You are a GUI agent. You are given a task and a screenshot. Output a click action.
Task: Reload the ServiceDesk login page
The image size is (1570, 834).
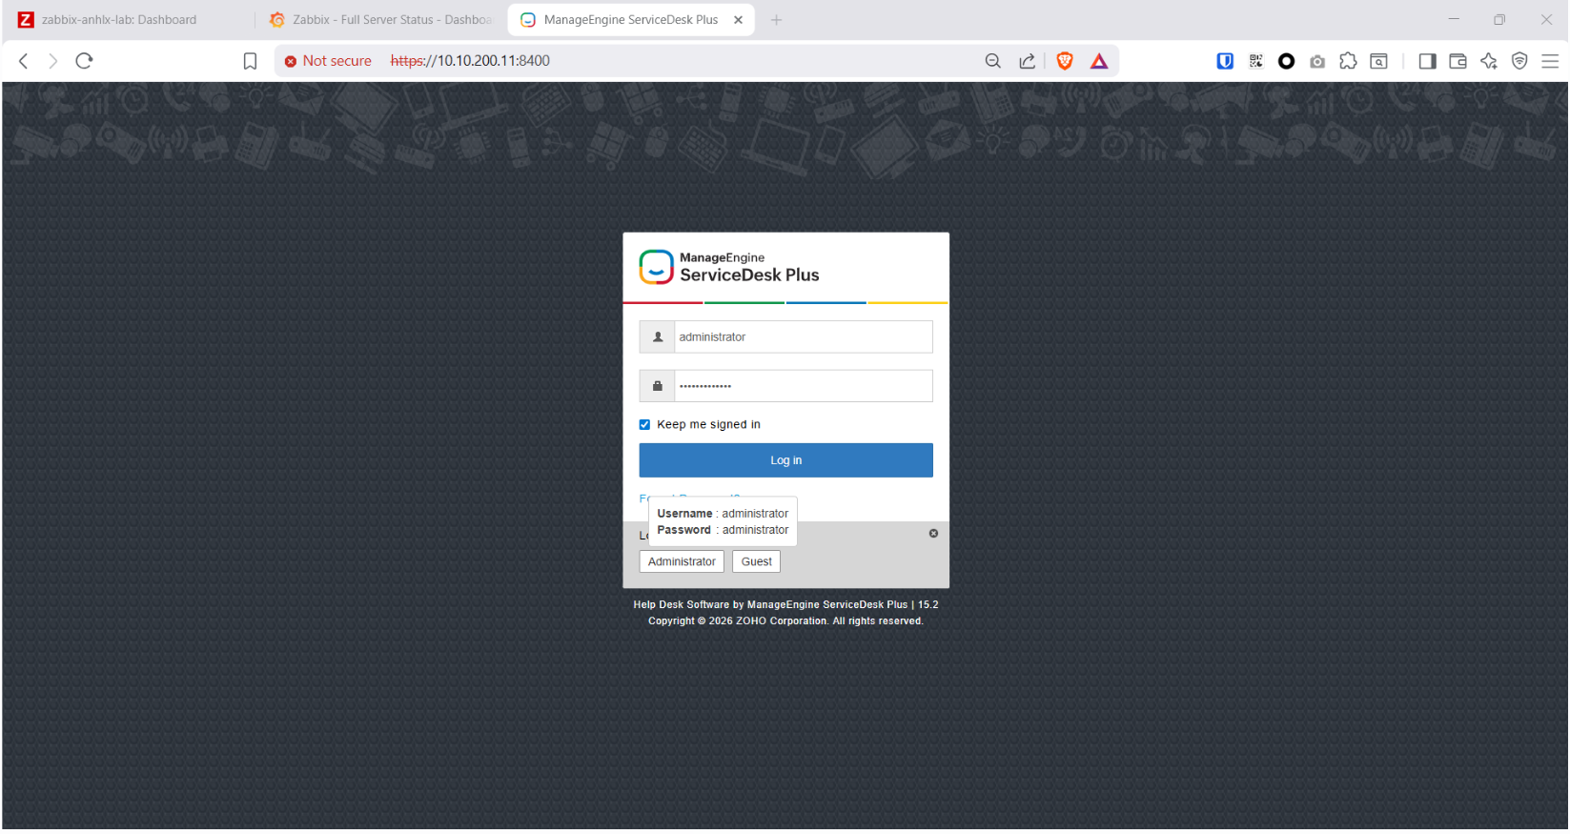[x=84, y=61]
